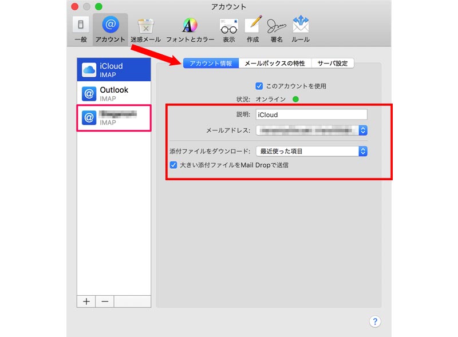Click the window title アカウント

click(x=228, y=6)
